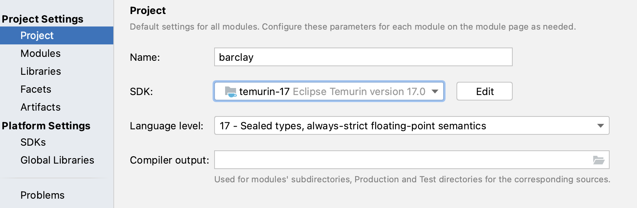Go to Libraries in Project Settings

coord(41,71)
